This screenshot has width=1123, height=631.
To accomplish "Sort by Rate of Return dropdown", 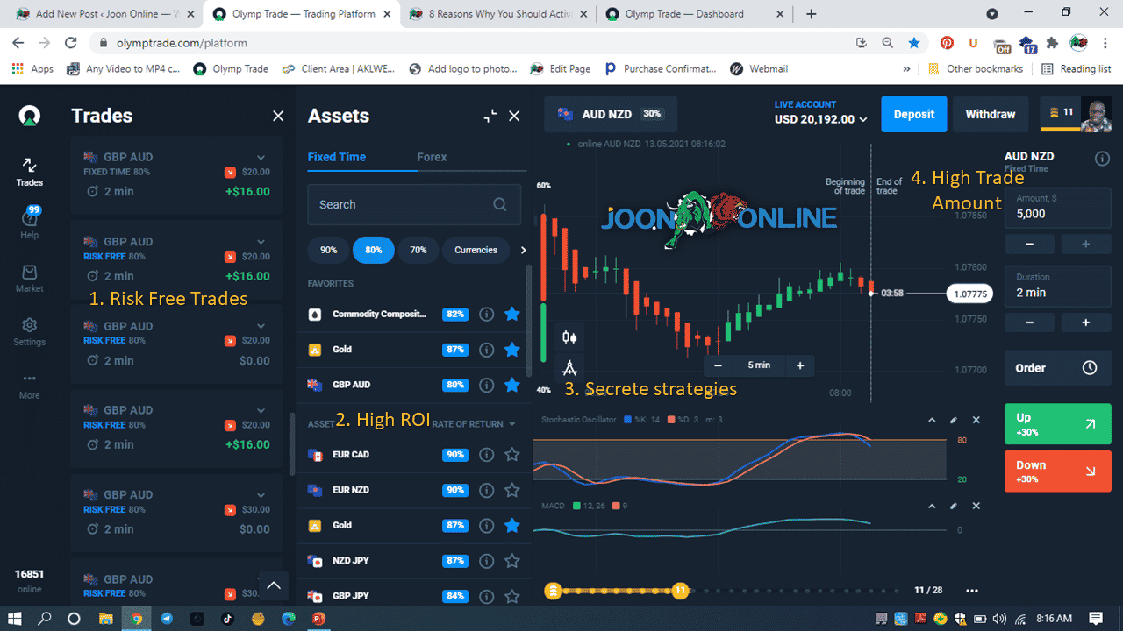I will 474,424.
